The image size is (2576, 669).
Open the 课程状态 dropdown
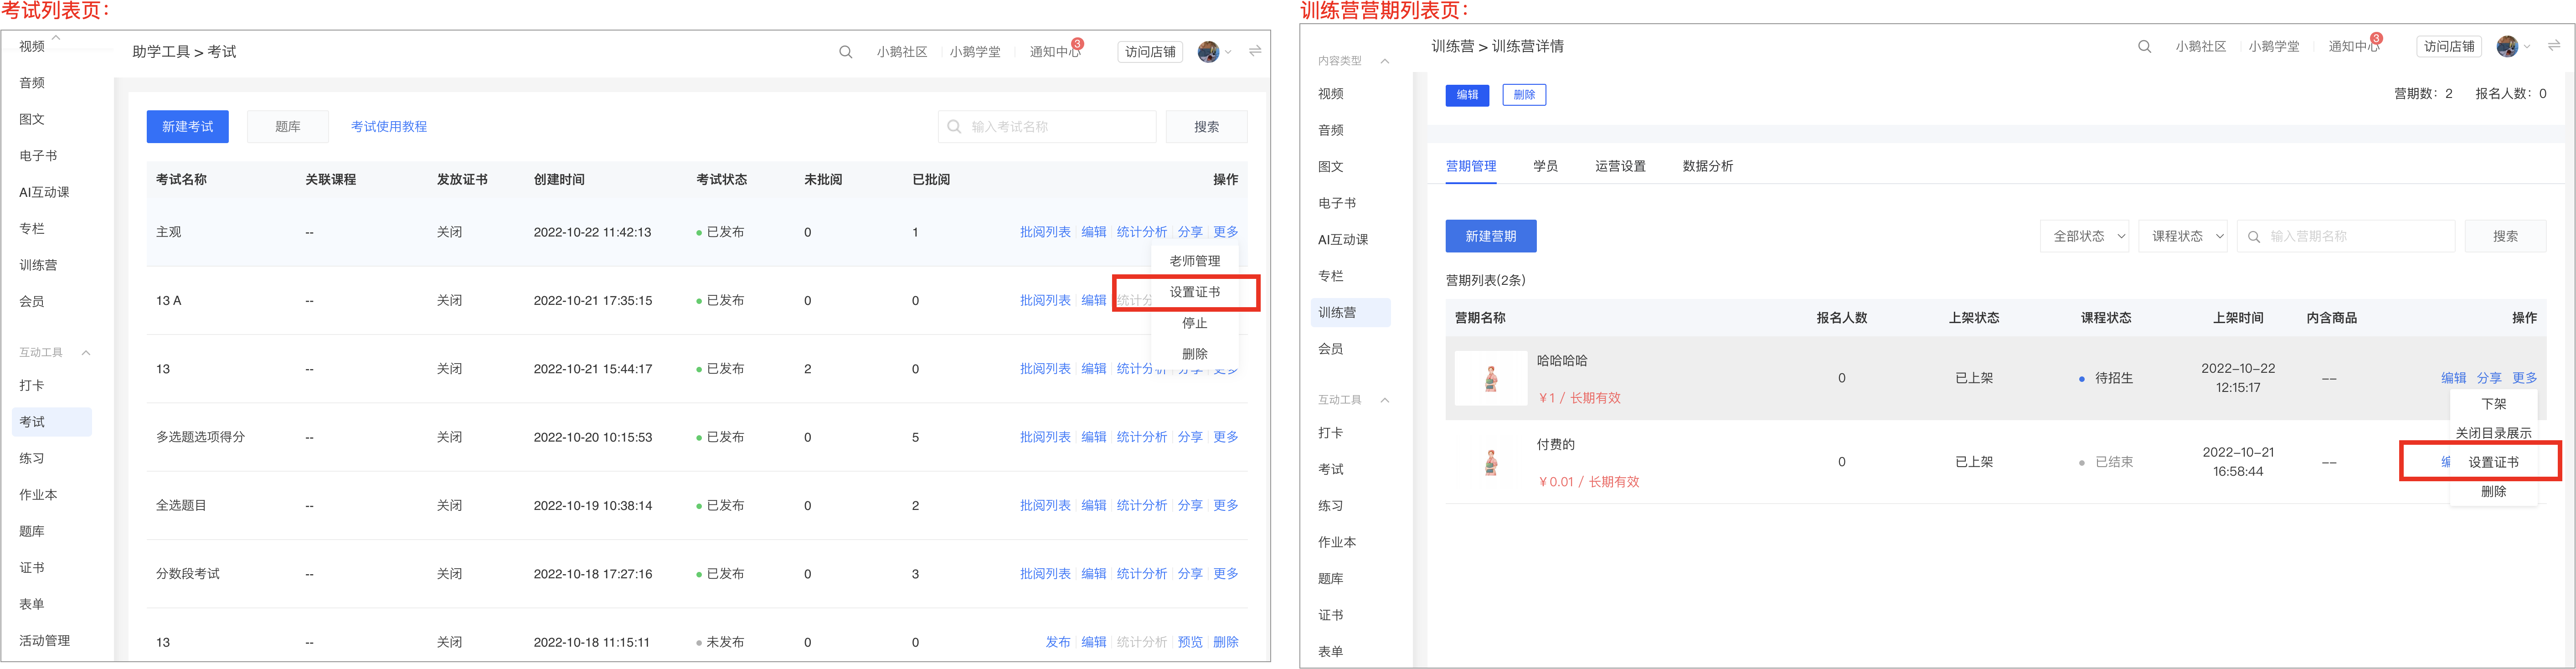tap(2183, 237)
